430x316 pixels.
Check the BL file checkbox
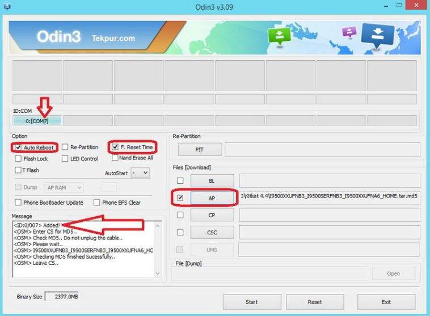pyautogui.click(x=180, y=181)
